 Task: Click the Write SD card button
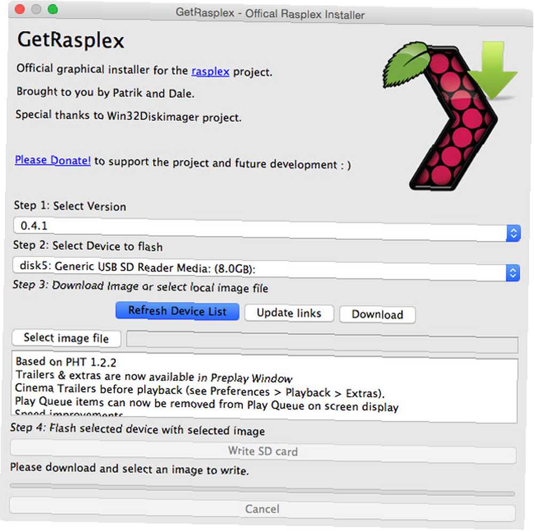pos(263,451)
